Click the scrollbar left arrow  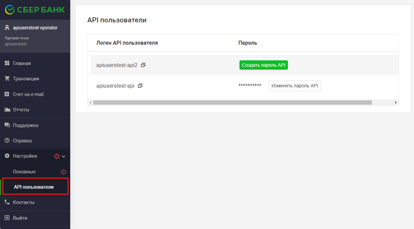(90, 102)
